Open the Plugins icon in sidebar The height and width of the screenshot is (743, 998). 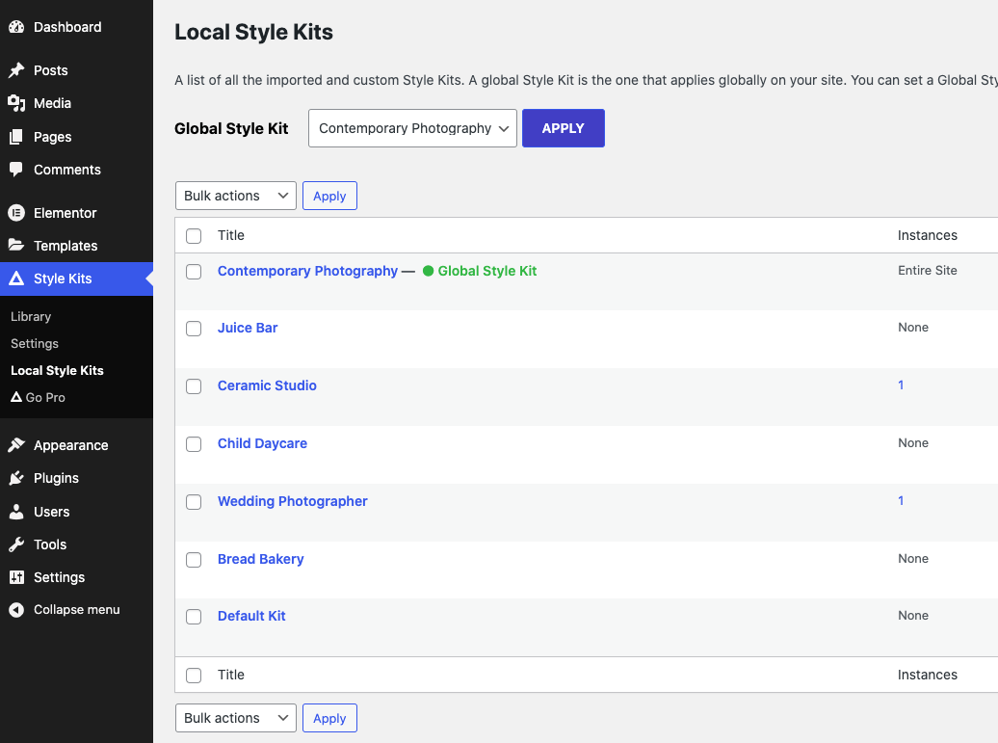point(16,478)
